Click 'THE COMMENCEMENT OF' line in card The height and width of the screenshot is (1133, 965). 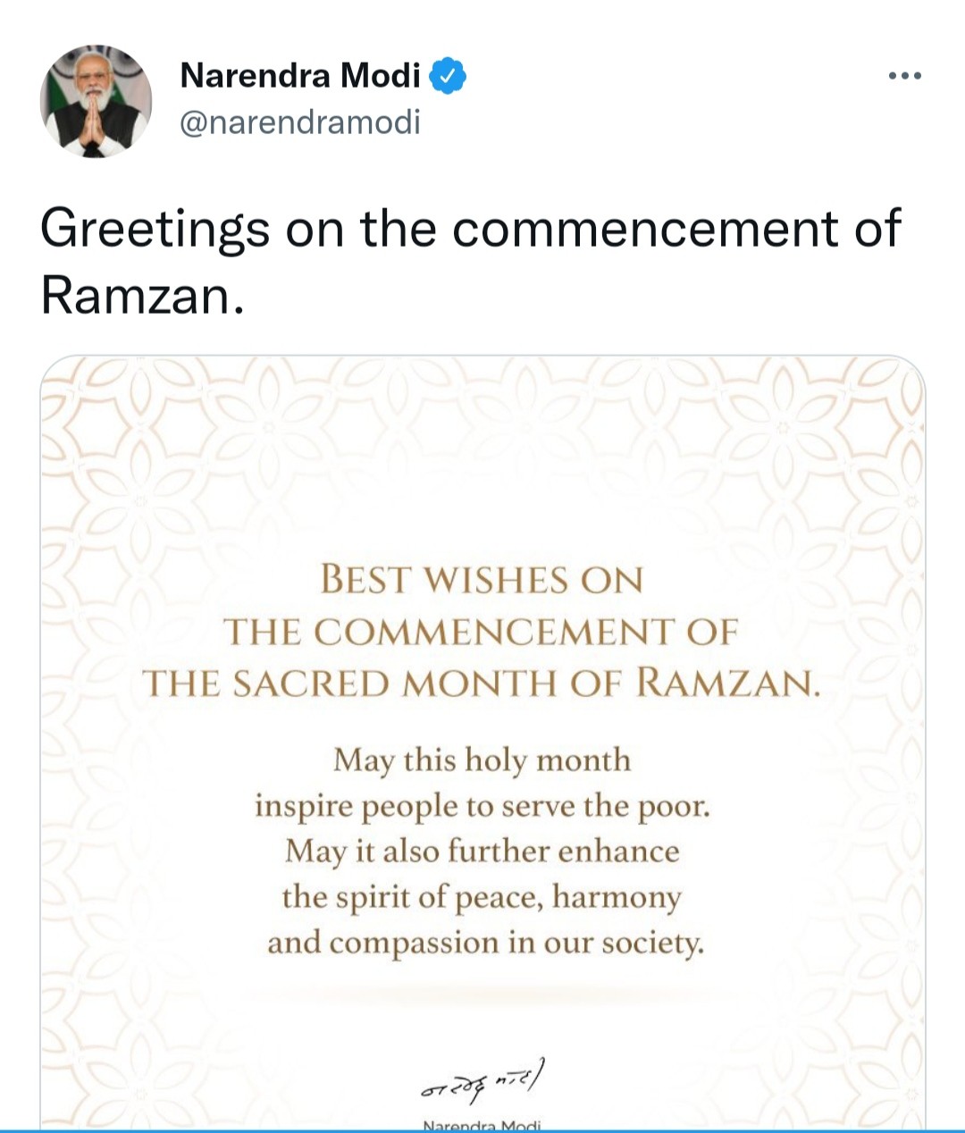[x=482, y=632]
